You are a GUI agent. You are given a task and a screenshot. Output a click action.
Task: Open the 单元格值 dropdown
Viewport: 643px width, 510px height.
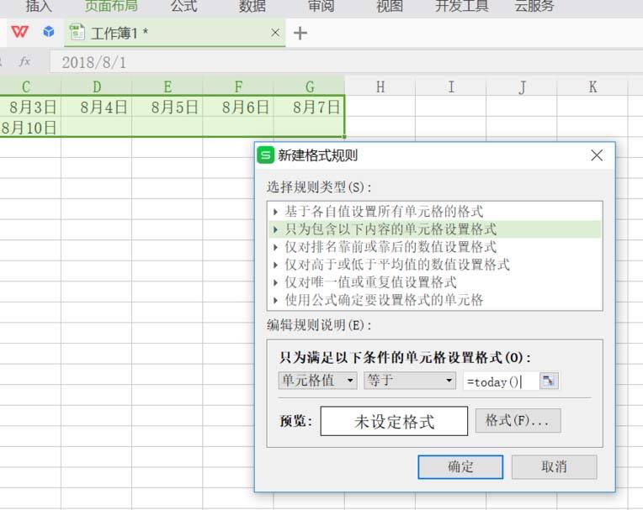click(x=317, y=381)
